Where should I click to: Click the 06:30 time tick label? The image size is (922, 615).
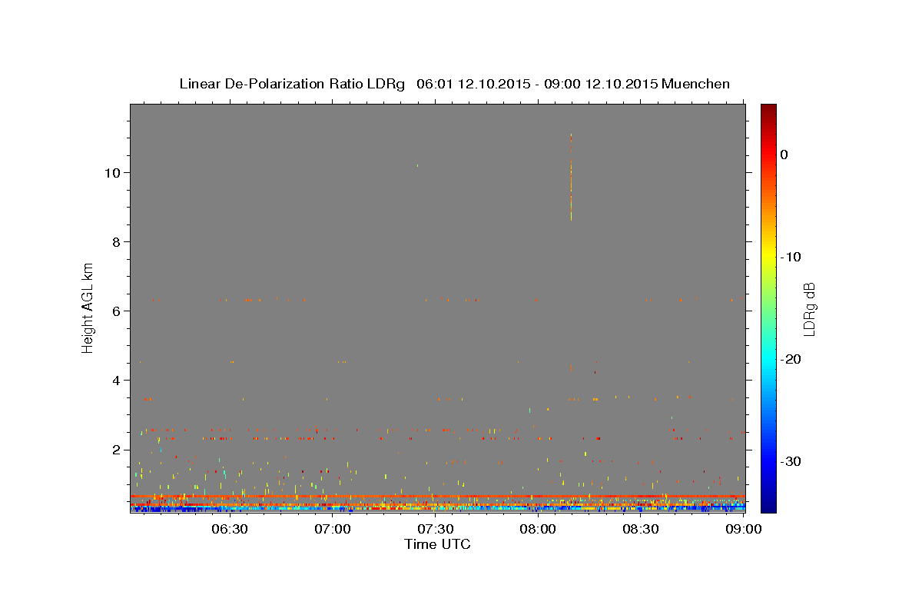[229, 529]
